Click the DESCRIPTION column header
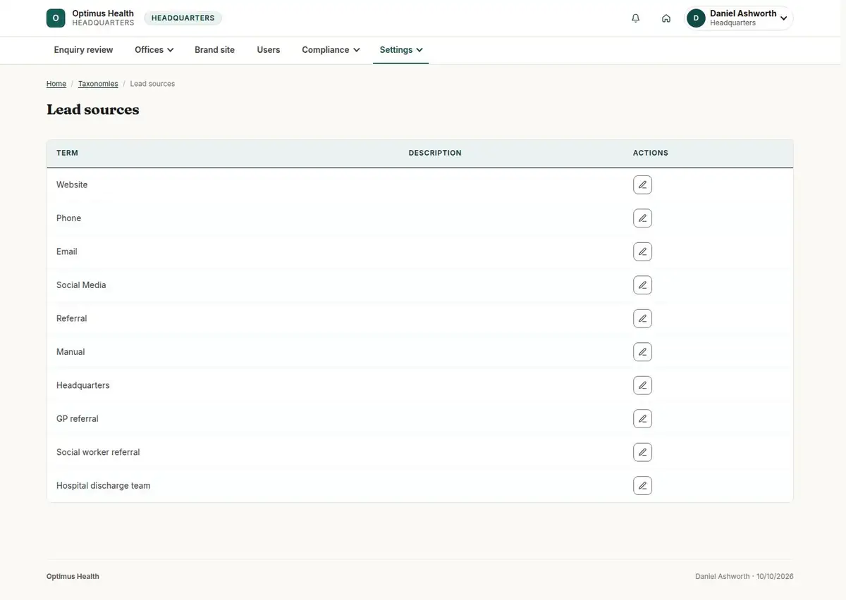846x600 pixels. (435, 153)
